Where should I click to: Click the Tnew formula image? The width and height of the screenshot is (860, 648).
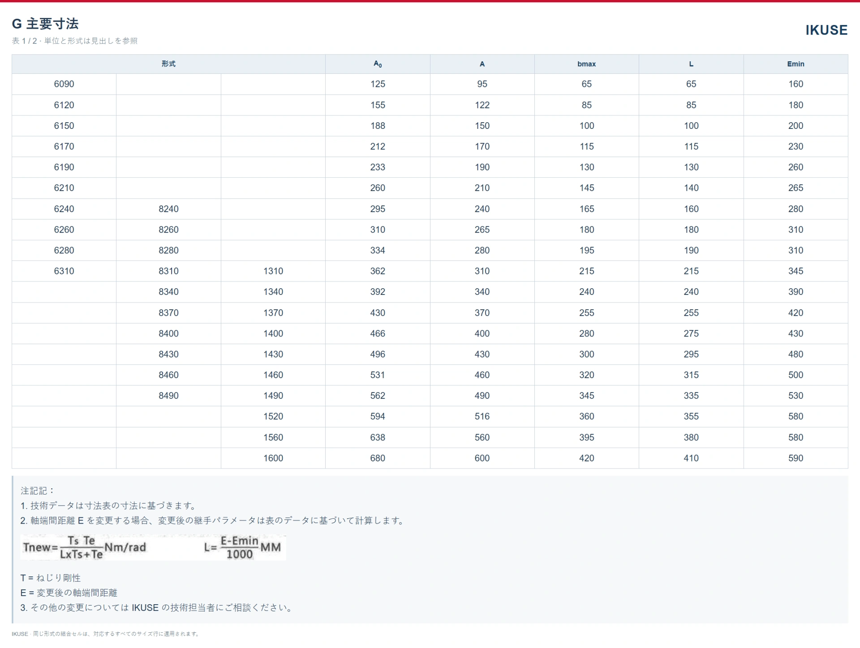click(x=85, y=547)
